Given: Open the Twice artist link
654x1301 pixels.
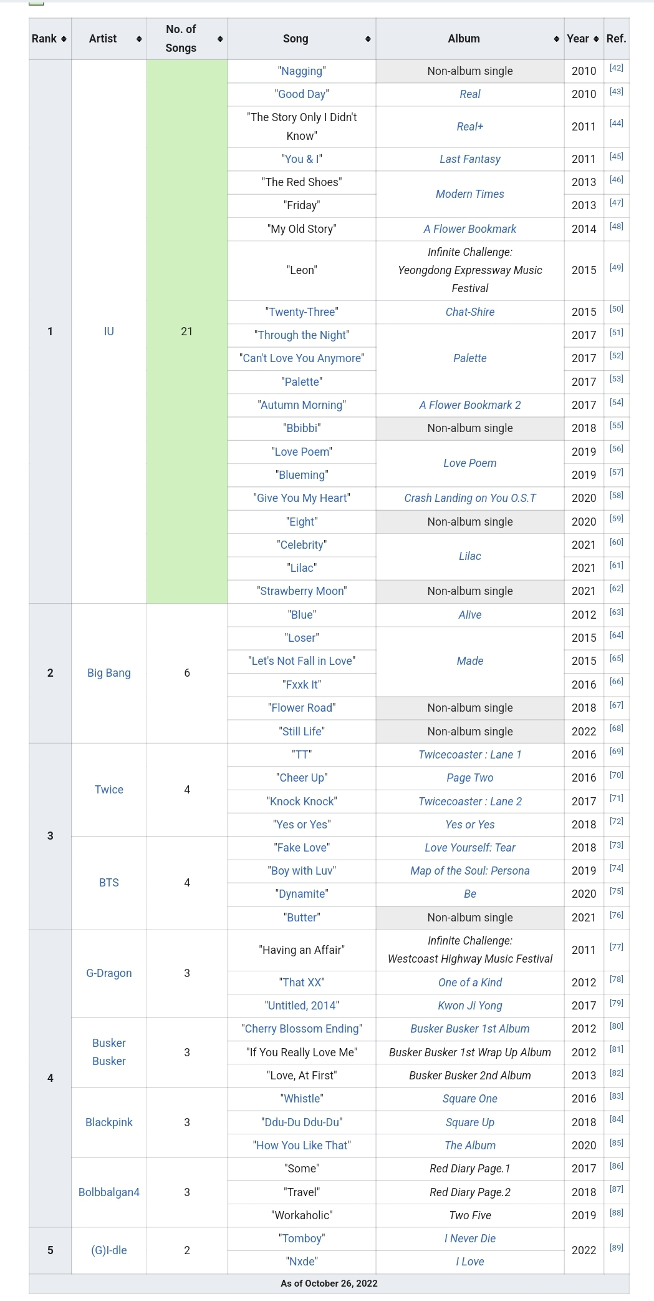Looking at the screenshot, I should coord(109,790).
